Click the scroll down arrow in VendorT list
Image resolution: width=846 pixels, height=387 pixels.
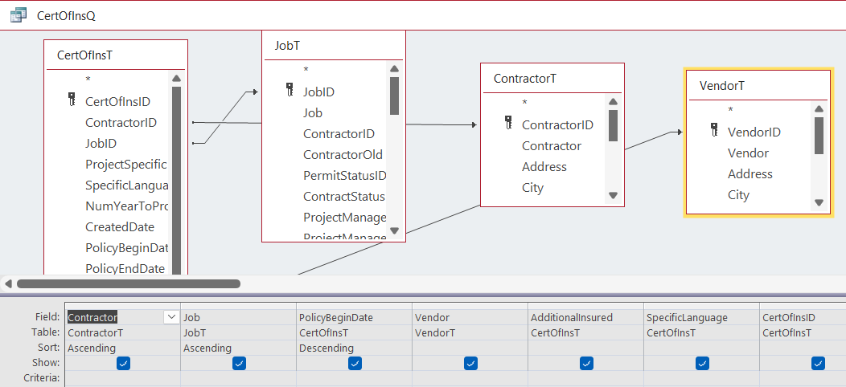pyautogui.click(x=819, y=202)
